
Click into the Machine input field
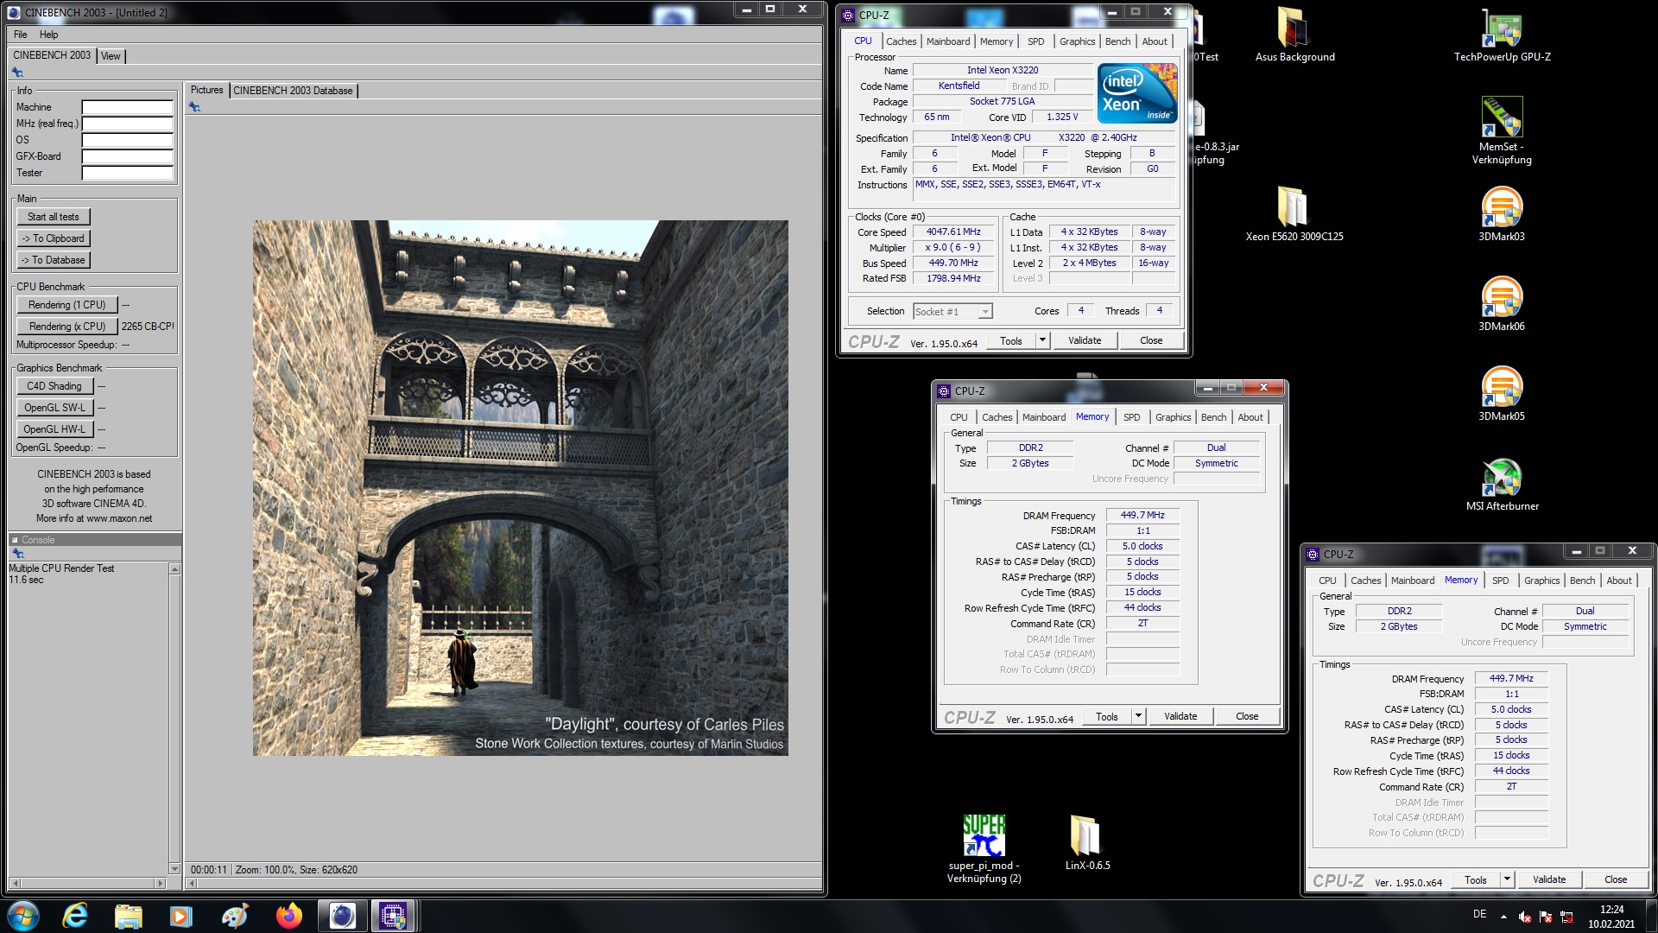tap(128, 107)
